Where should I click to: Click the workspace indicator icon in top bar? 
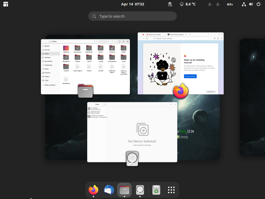(x=6, y=4)
